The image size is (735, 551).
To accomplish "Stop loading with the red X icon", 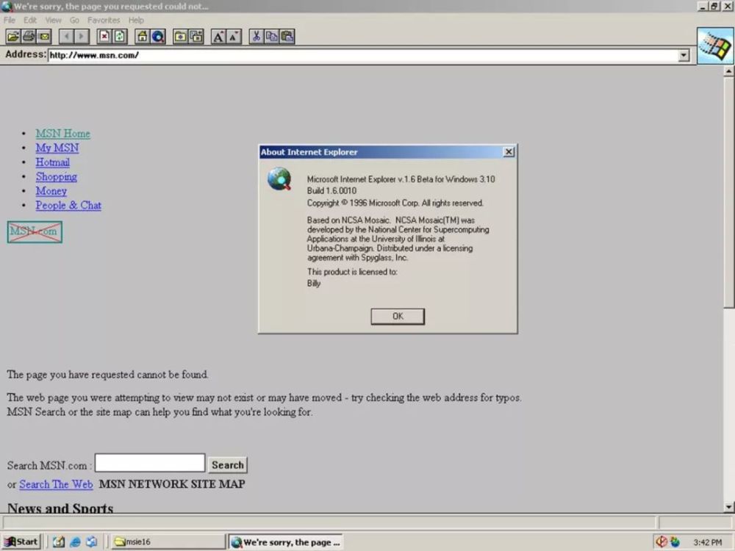I will pos(104,37).
